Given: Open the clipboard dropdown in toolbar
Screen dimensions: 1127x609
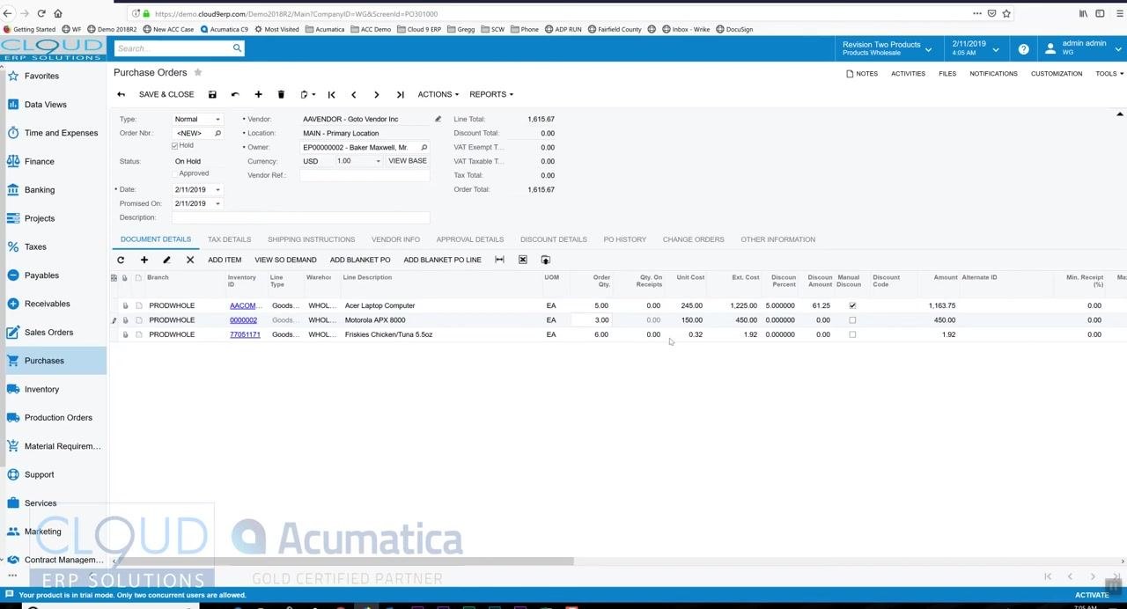Looking at the screenshot, I should pos(307,94).
